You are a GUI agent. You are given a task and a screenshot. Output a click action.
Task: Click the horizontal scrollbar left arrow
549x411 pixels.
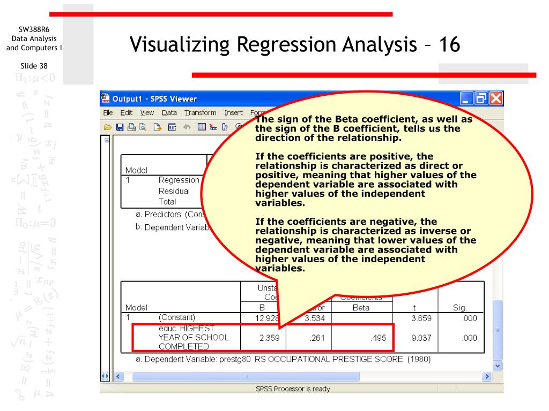118,376
